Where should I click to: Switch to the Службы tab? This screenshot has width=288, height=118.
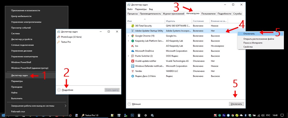click(238, 14)
